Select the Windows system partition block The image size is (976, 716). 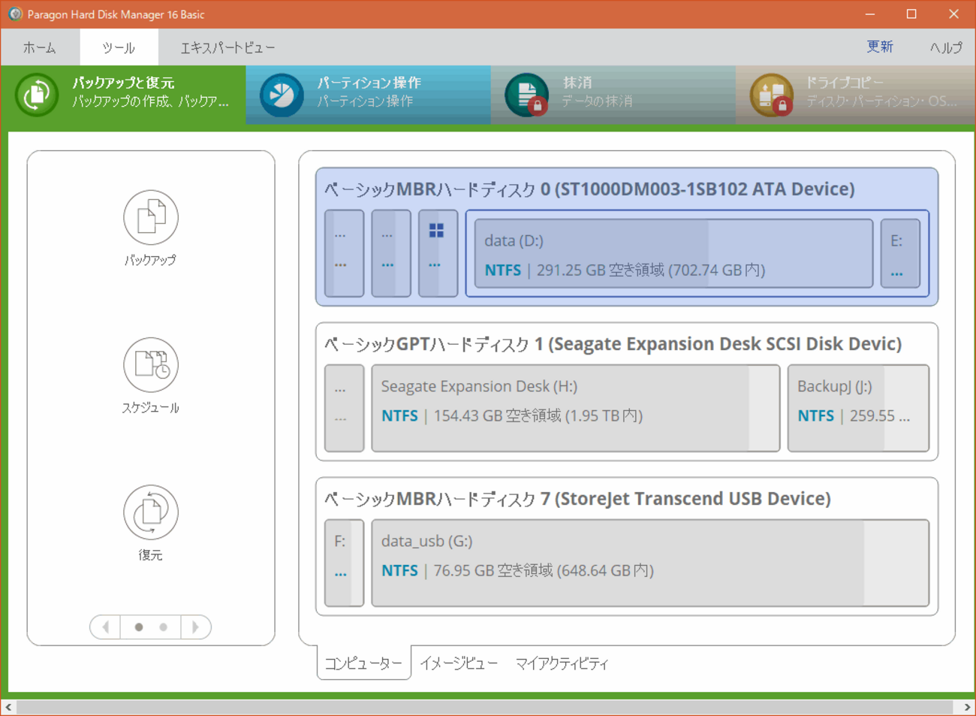click(437, 253)
